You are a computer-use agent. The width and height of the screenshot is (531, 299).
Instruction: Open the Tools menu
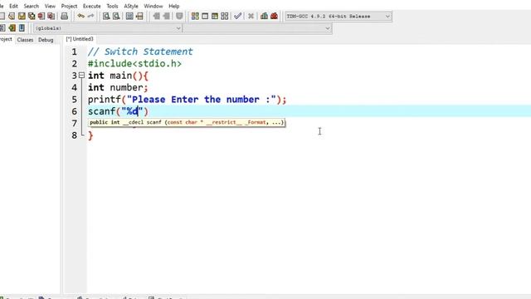(112, 6)
